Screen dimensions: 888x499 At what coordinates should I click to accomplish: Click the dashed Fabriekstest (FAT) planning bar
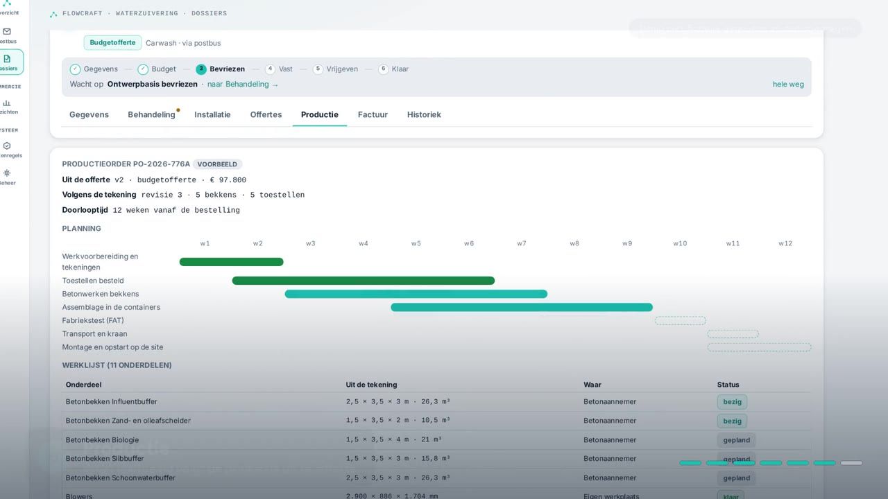680,320
